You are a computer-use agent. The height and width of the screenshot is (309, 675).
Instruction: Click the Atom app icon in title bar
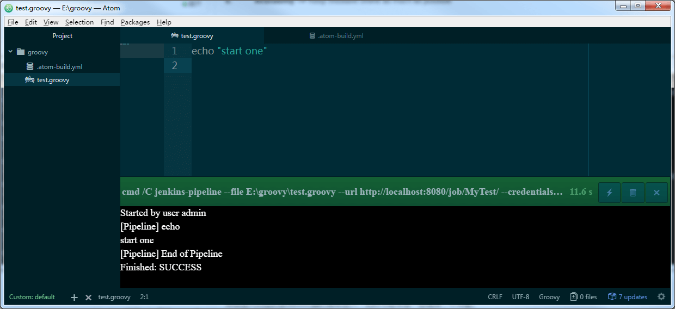click(x=9, y=8)
